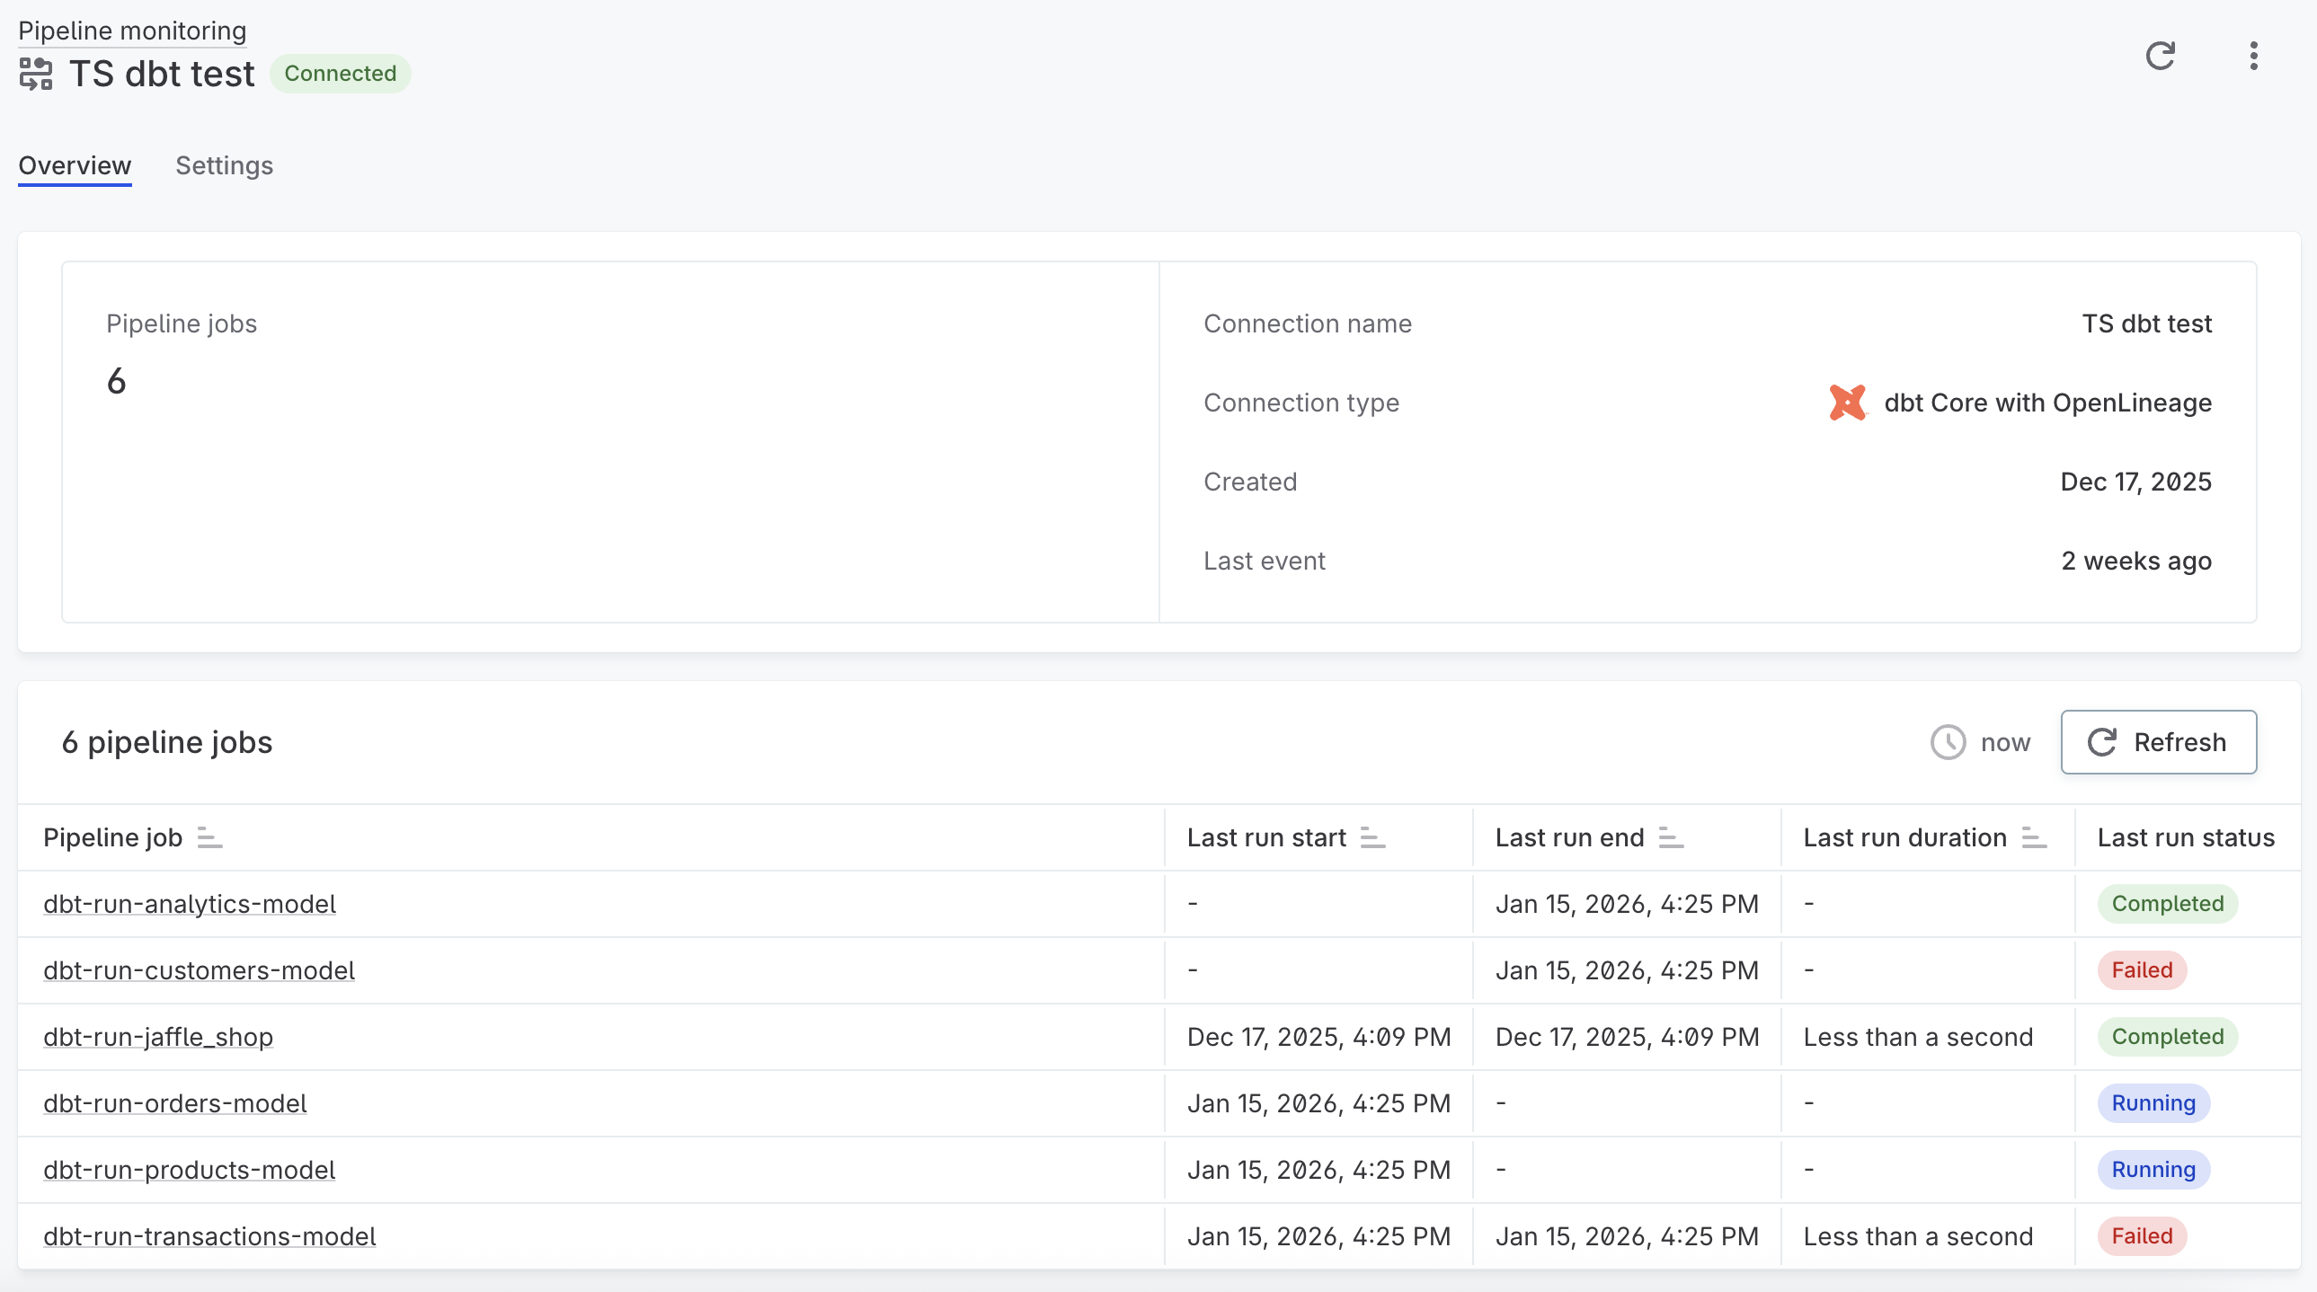
Task: Sort the Pipeline job column
Action: 209,838
